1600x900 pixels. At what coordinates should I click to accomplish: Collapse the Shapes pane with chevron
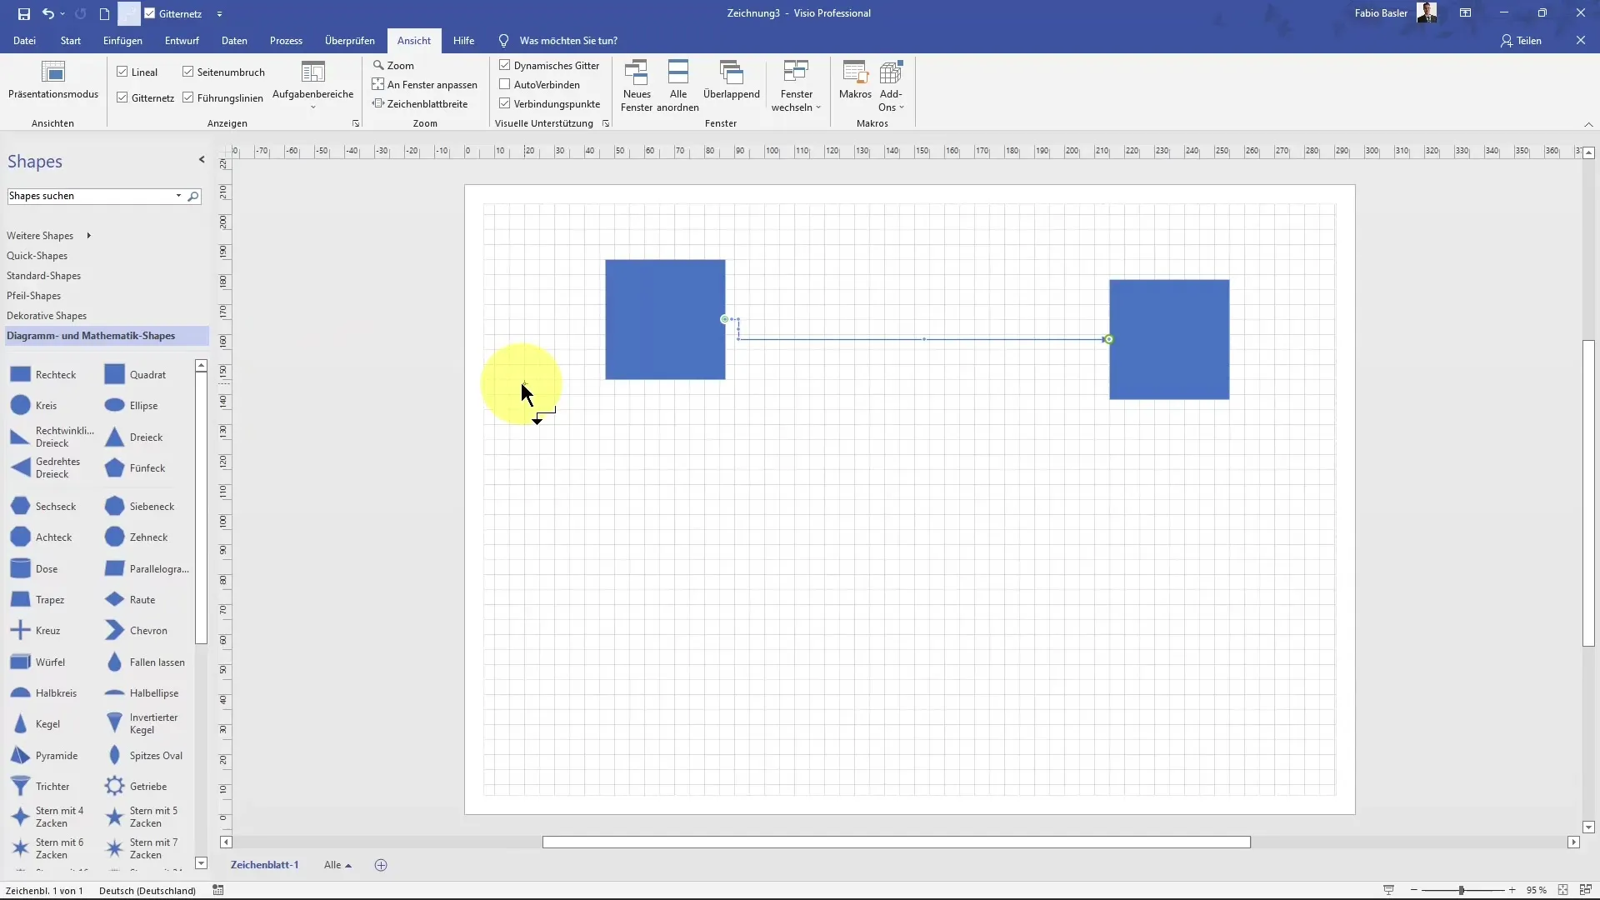pos(202,159)
